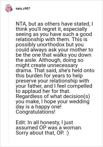Click the word 'Although,' in the comment
Screen dimensions: 103x147
pyautogui.click(x=50, y=60)
